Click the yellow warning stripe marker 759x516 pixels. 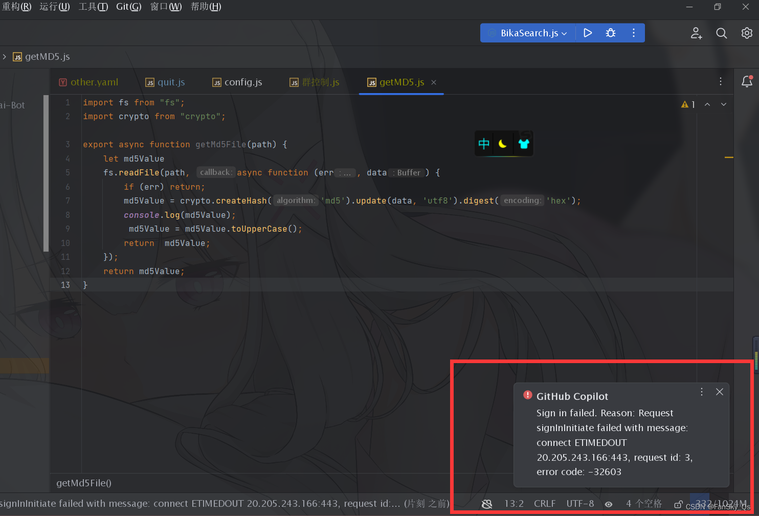pos(729,158)
